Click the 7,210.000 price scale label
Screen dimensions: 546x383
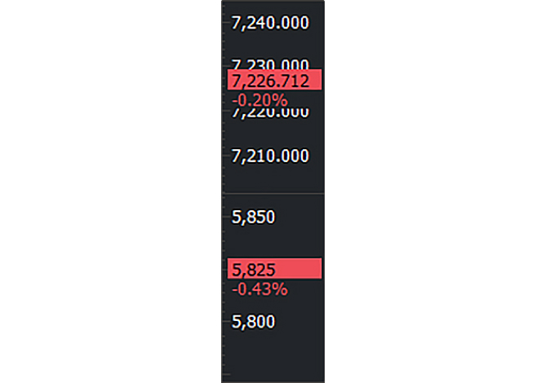[270, 155]
